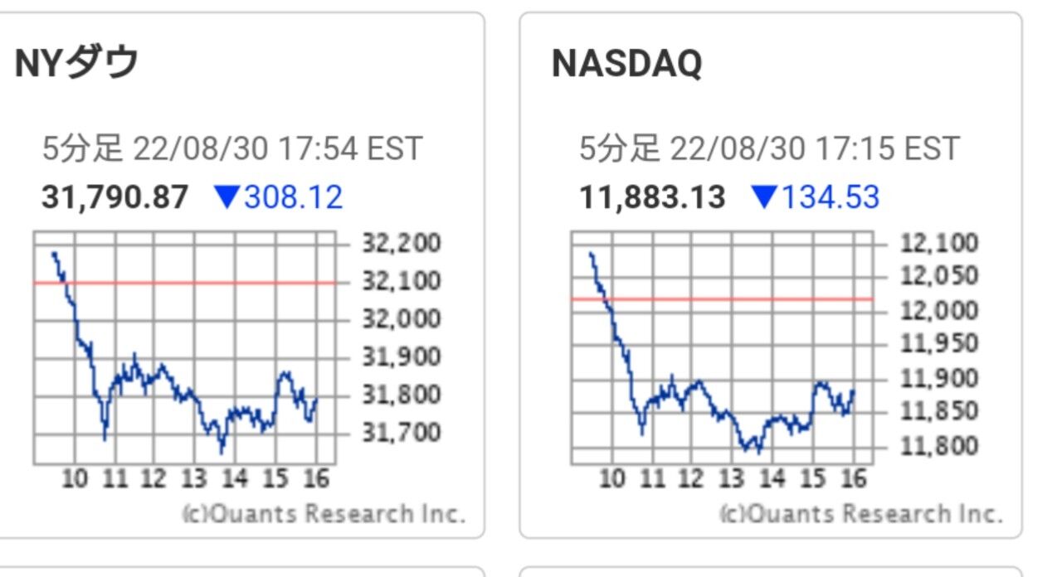Click the blue down triangle beside 134.53
This screenshot has height=577, width=1052.
tap(762, 197)
